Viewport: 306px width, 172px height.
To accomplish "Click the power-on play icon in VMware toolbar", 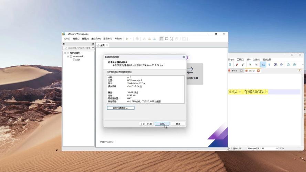I will (127, 39).
